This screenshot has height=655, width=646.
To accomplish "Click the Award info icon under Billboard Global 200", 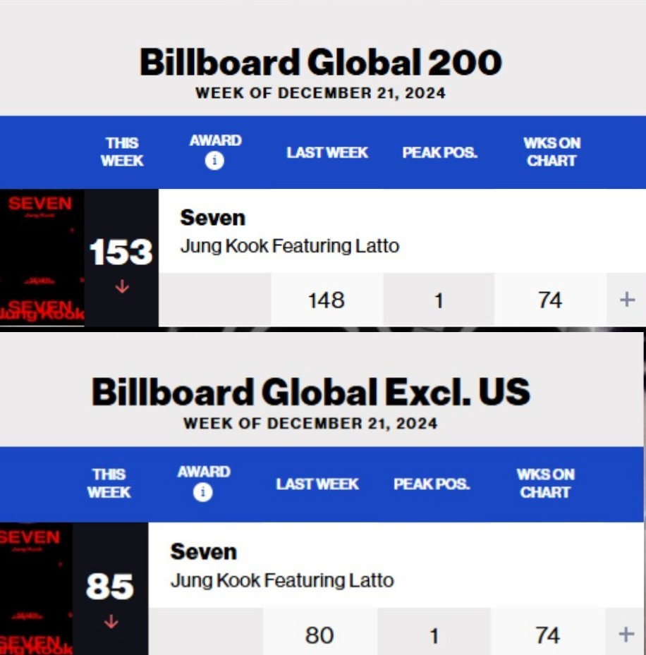I will click(x=214, y=161).
